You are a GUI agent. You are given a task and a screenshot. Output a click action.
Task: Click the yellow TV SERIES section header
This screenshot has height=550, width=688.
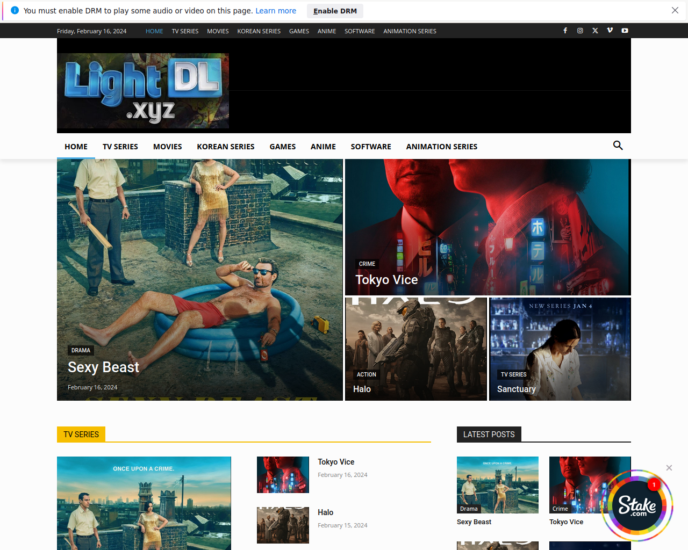point(81,435)
